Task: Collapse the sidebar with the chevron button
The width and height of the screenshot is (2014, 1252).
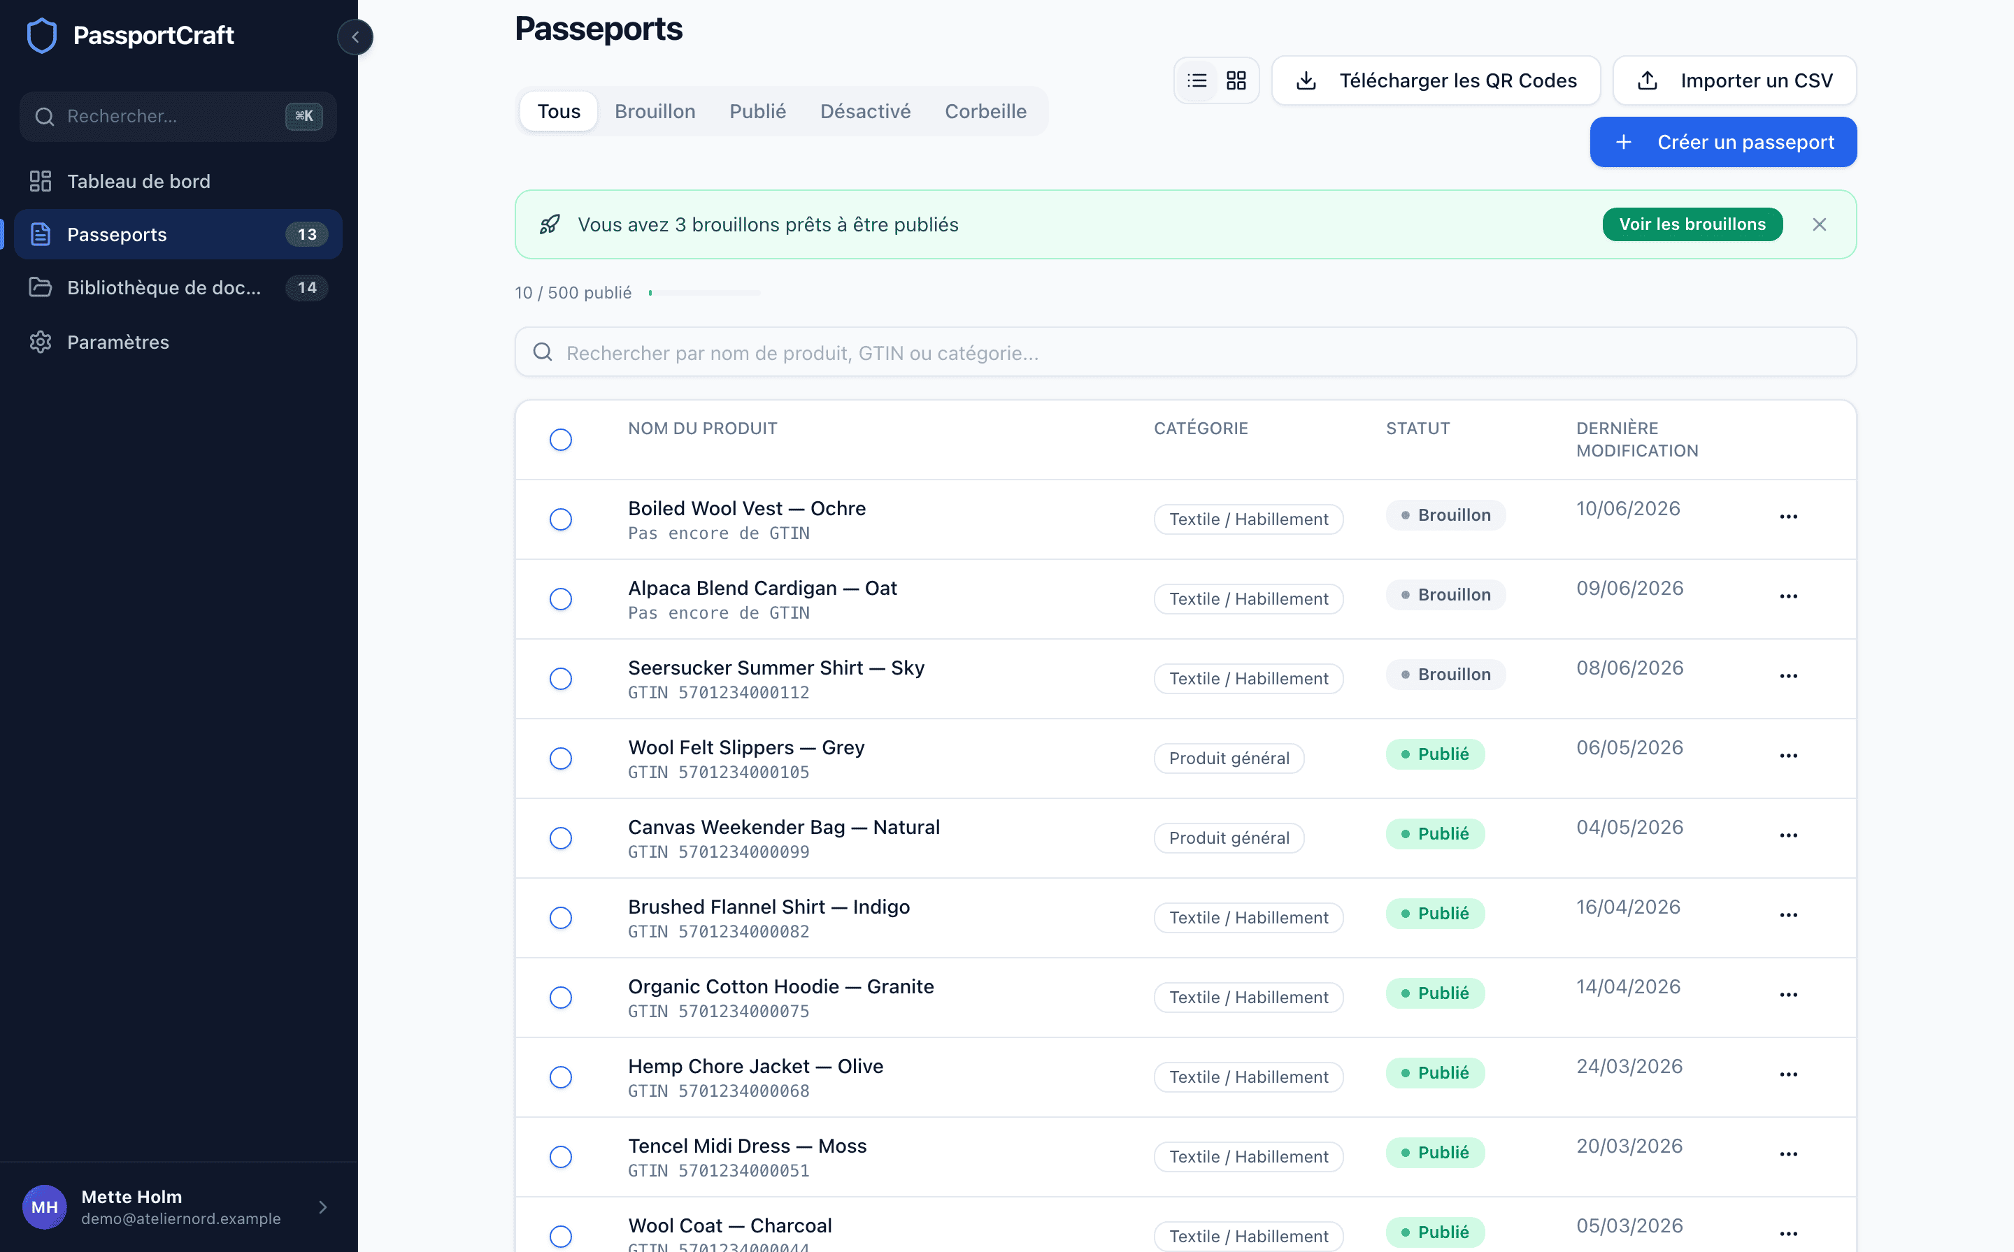Action: click(355, 37)
